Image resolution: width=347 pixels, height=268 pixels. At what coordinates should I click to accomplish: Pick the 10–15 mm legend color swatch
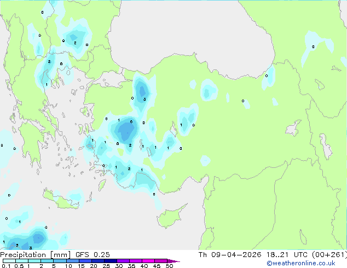(x=73, y=261)
